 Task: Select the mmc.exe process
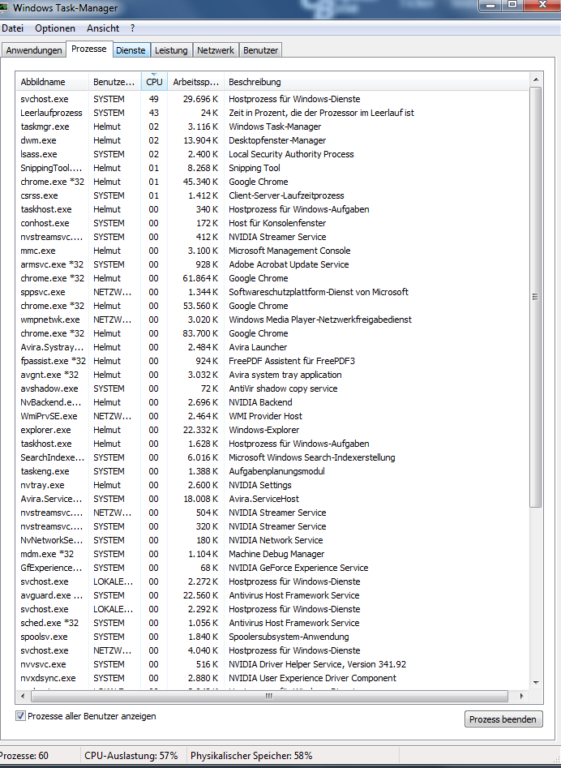[272, 251]
